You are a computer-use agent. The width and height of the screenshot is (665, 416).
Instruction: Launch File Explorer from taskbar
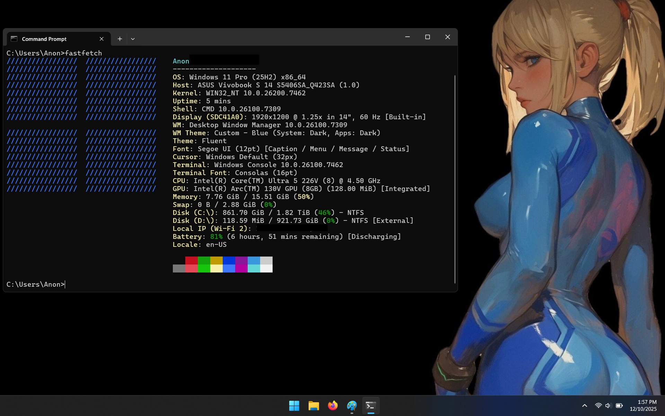coord(313,406)
